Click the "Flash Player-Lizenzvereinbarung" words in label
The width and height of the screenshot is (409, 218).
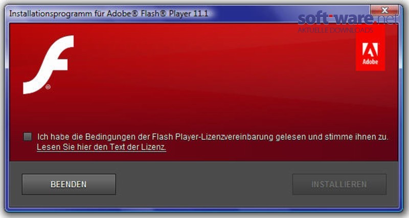coord(213,137)
